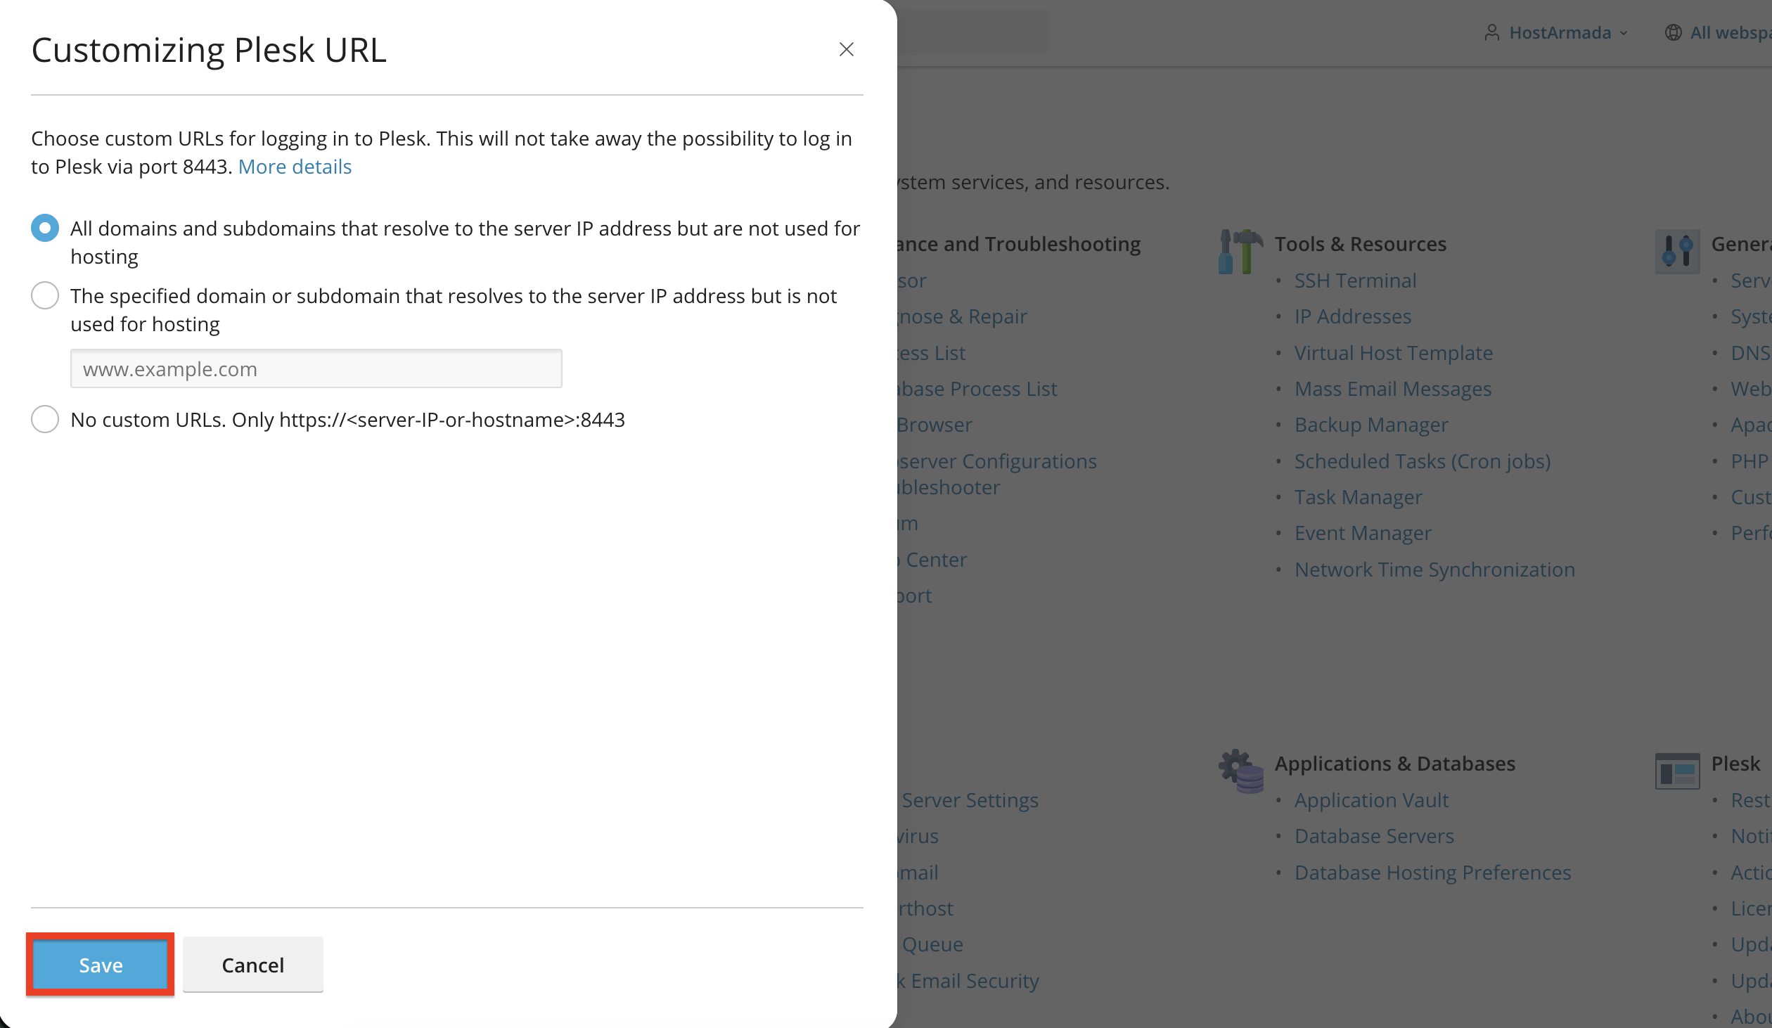Click the Tools & Resources heading

point(1361,244)
